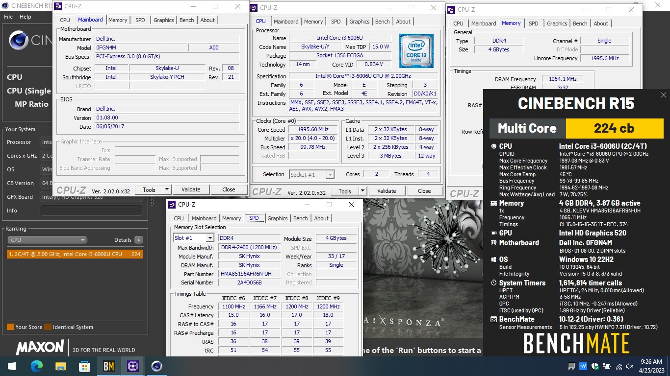
Task: Click the title icon of the CPU-Z window showing Processor
Action: [x=254, y=7]
